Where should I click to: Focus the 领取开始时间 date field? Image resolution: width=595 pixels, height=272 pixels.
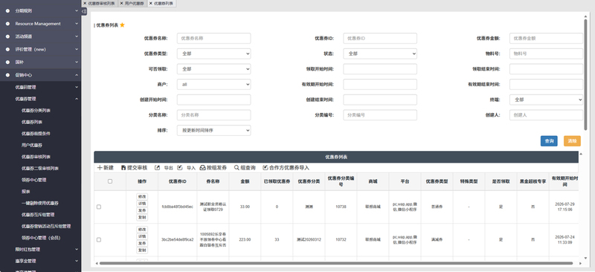point(380,69)
